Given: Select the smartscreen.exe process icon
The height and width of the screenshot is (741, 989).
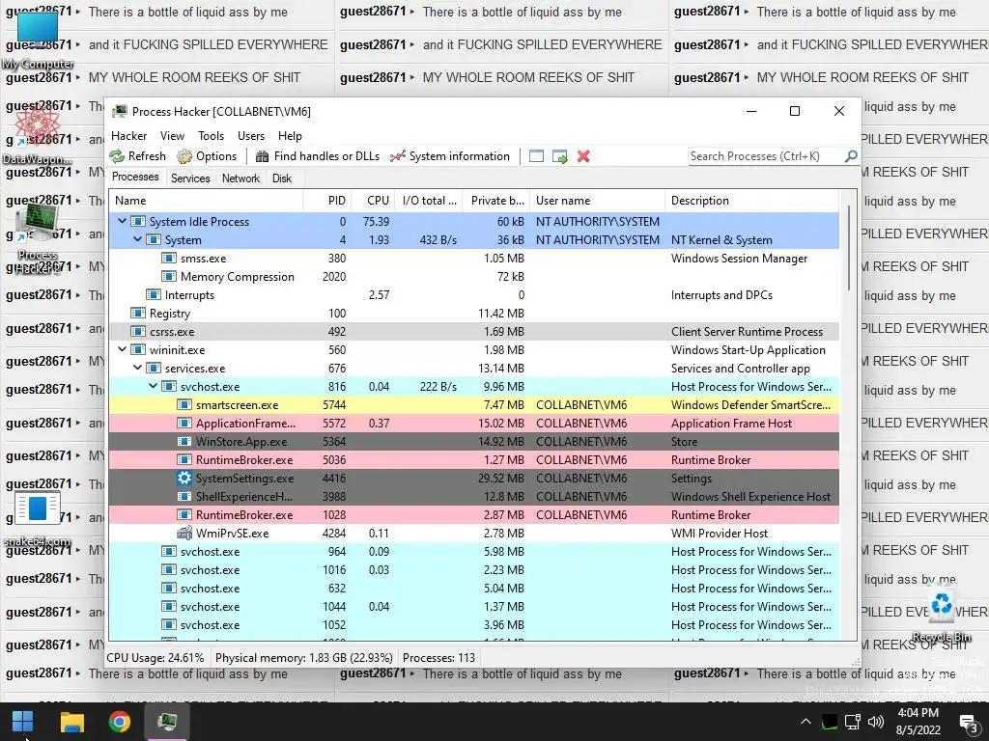Looking at the screenshot, I should point(184,404).
